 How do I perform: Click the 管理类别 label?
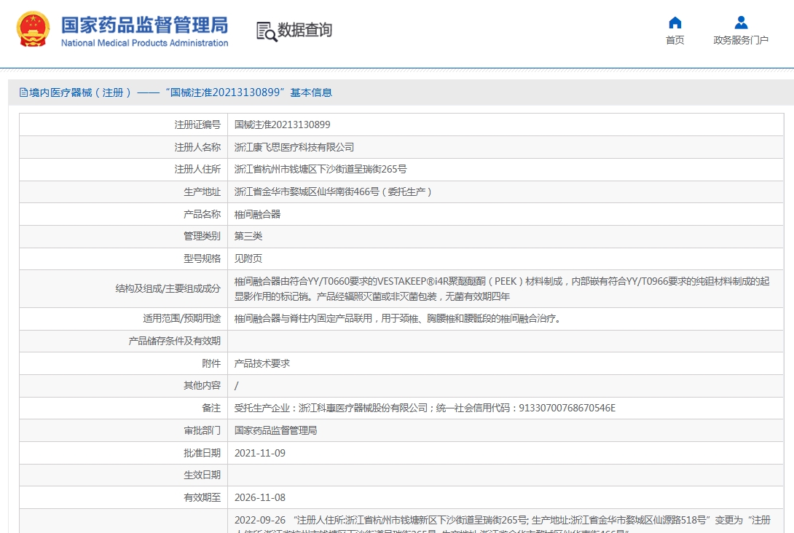[202, 237]
